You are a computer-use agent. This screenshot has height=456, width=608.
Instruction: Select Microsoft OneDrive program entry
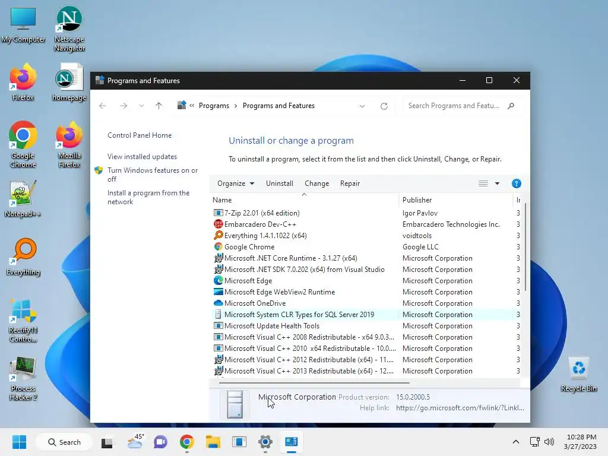366,303
